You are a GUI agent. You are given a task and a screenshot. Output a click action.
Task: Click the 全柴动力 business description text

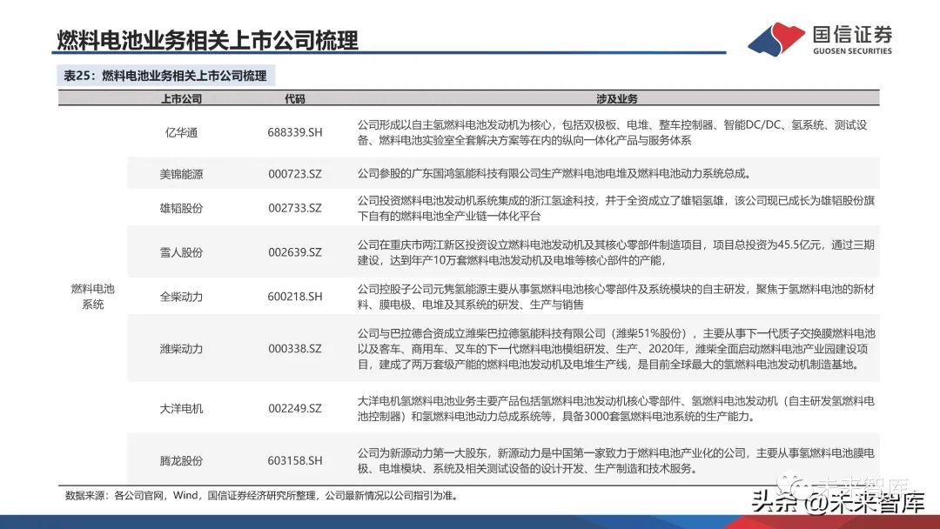point(615,297)
